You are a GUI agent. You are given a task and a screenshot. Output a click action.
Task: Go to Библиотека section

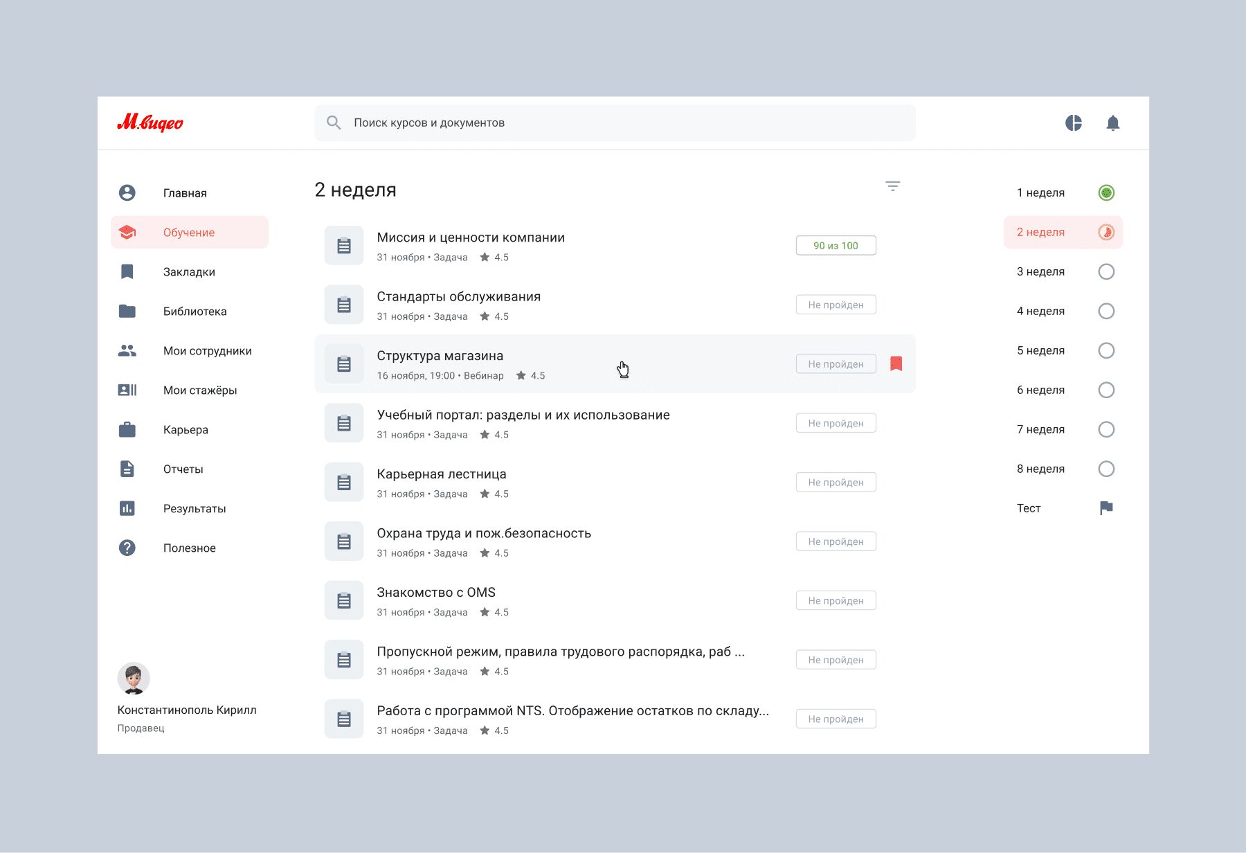(195, 312)
